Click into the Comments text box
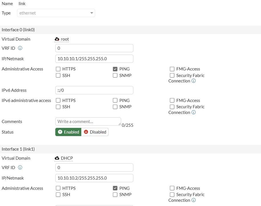Viewport: 261px width, 206px height. (x=88, y=121)
